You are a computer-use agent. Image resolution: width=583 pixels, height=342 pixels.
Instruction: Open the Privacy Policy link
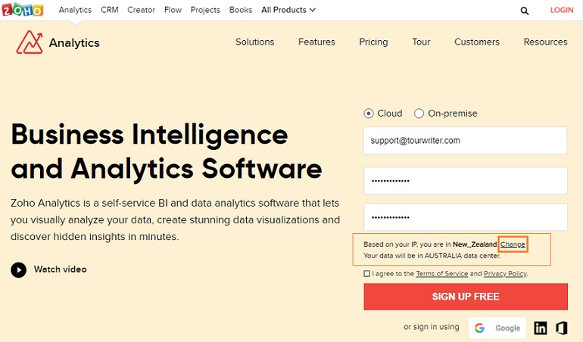tap(505, 274)
